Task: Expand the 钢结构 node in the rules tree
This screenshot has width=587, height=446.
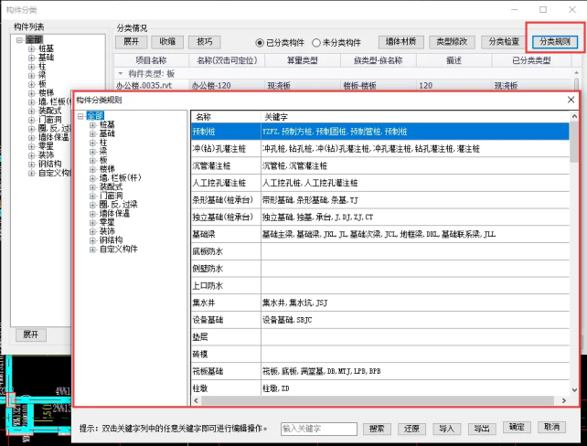Action: click(x=91, y=239)
